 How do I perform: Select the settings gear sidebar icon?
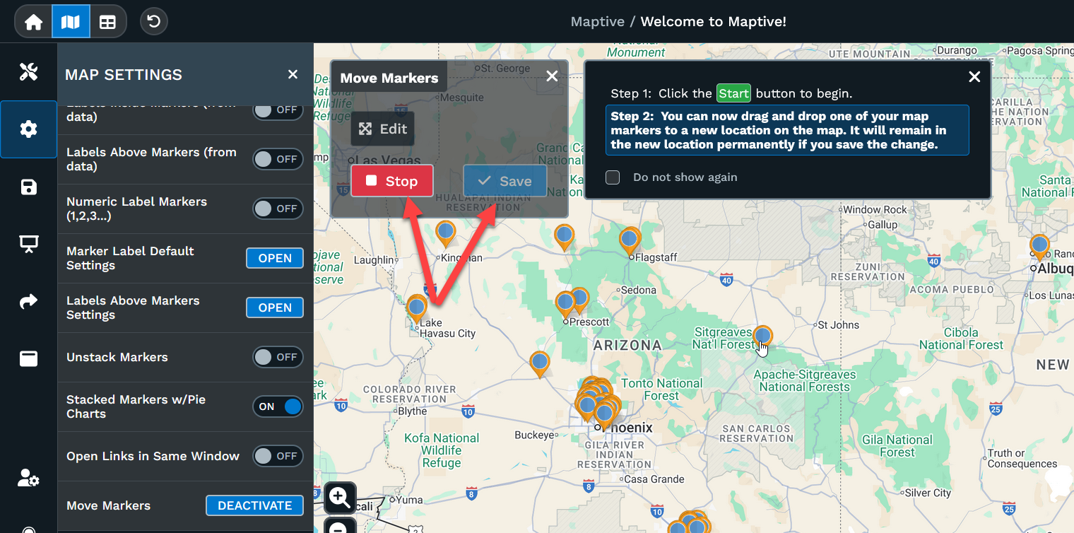[28, 129]
